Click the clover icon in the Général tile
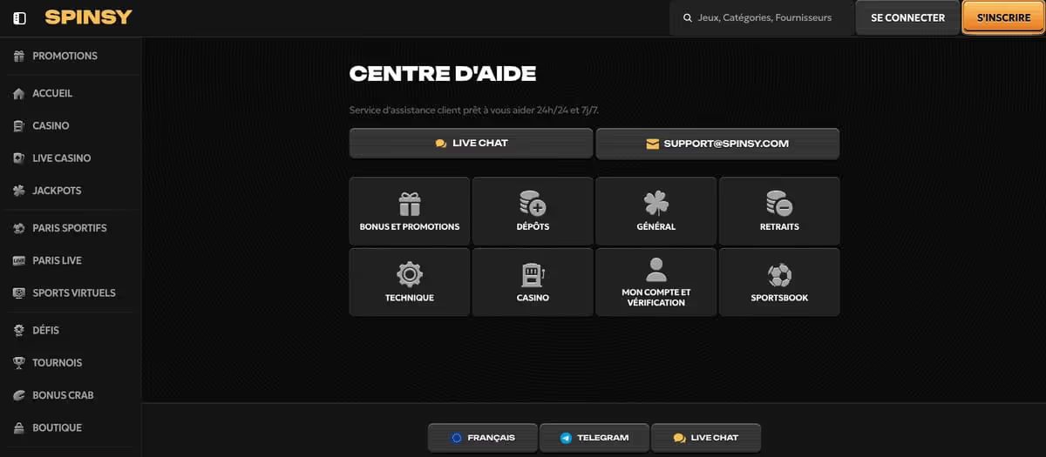Screen dimensions: 1046x457 [655, 204]
